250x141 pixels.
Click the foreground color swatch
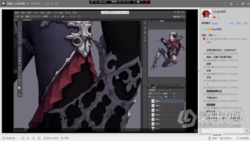(19, 88)
